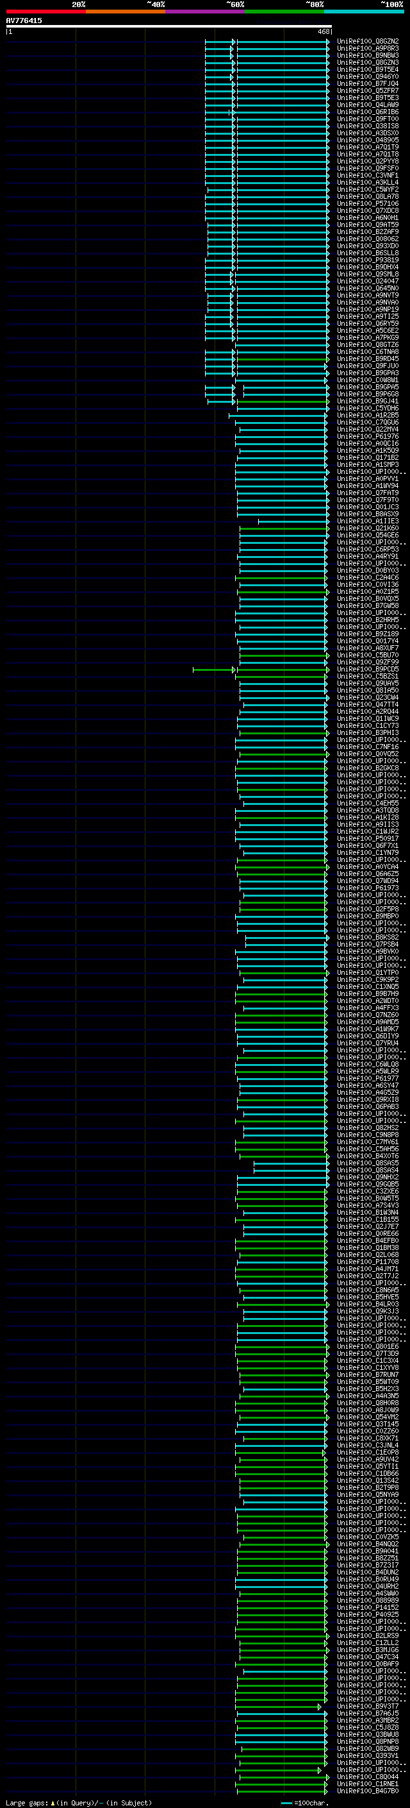The width and height of the screenshot is (410, 1808).
Task: Select hit UniRef100_Q47TT4
Action: [x=368, y=704]
